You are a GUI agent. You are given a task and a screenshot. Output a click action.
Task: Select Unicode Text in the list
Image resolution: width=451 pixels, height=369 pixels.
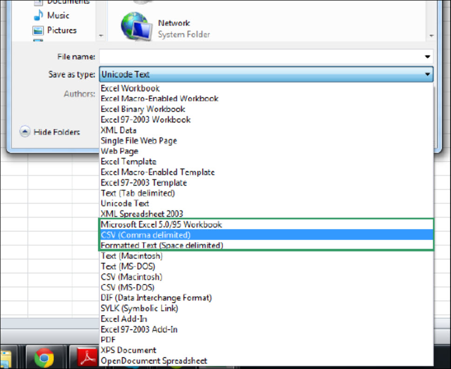point(266,203)
